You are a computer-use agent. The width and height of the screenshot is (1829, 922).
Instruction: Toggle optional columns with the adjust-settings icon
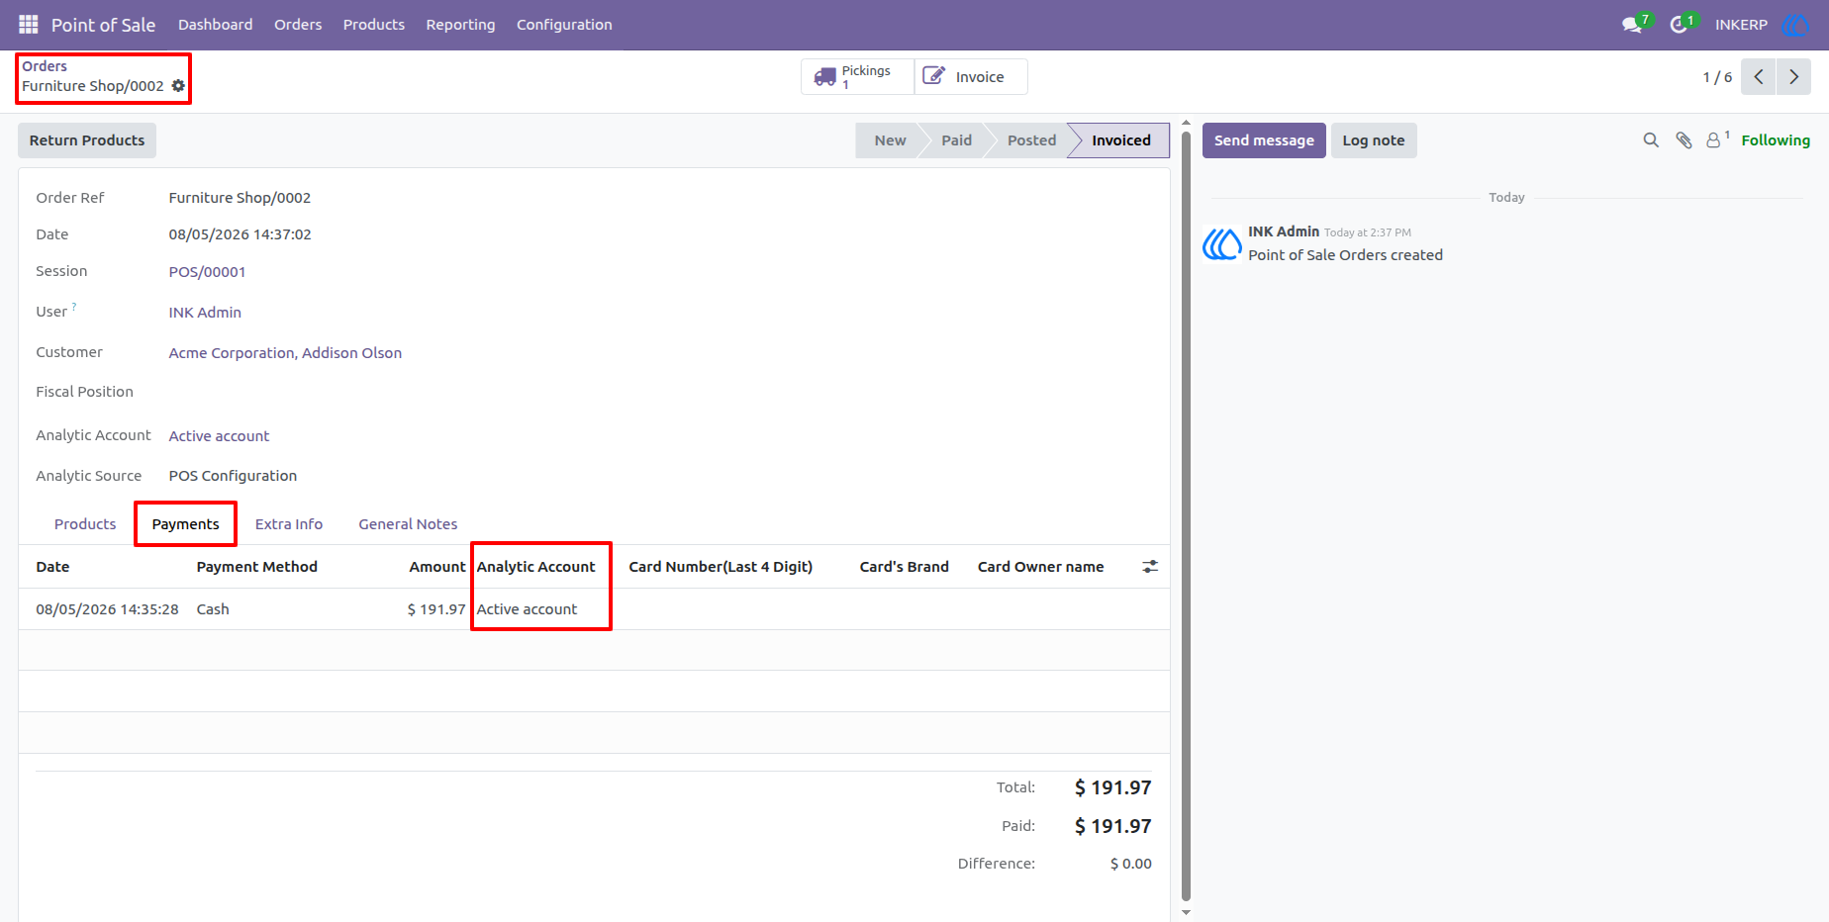[1150, 567]
